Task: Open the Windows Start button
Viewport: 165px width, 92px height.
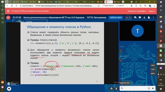Action: [x=161, y=2]
